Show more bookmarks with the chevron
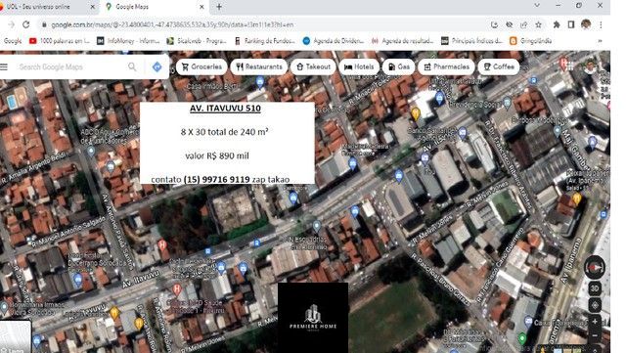The height and width of the screenshot is (353, 626). (600, 41)
